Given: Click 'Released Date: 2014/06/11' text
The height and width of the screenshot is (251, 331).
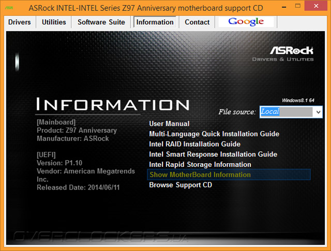Looking at the screenshot, I should click(x=78, y=187).
